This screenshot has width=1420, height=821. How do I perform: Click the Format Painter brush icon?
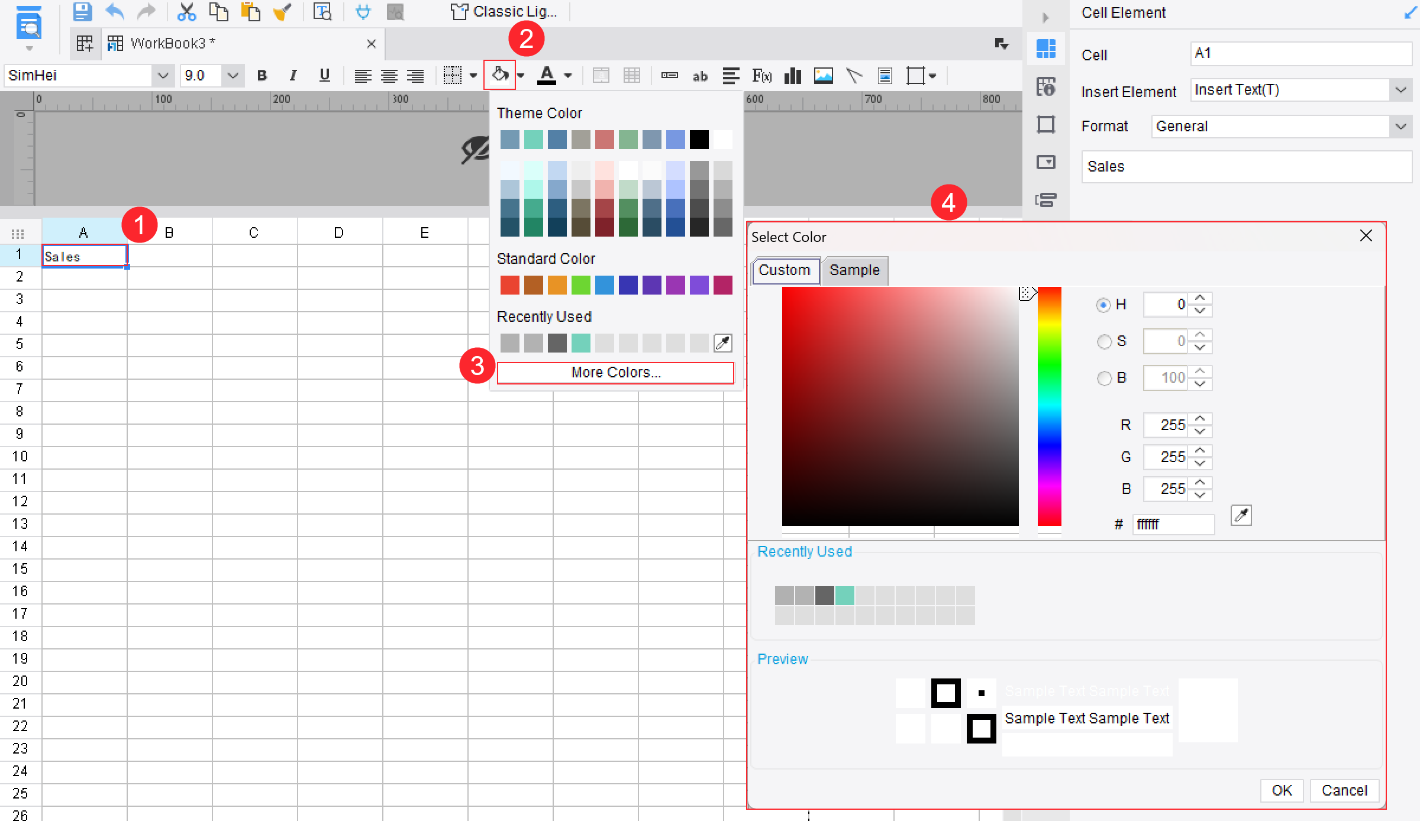282,11
